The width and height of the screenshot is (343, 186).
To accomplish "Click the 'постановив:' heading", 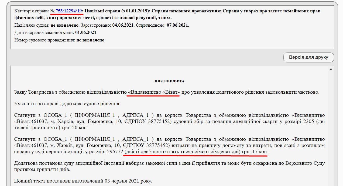I will (169, 80).
